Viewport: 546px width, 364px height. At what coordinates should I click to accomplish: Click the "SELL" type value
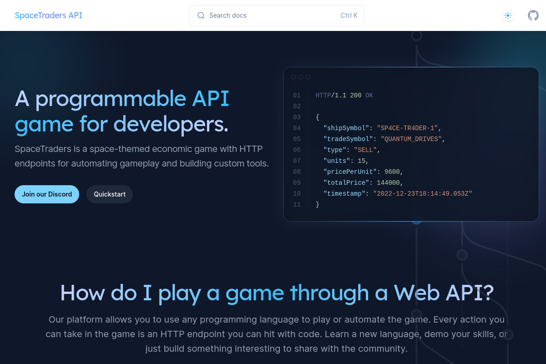coord(365,150)
